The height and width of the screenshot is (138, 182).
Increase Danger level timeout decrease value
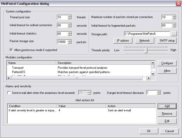[159, 92]
